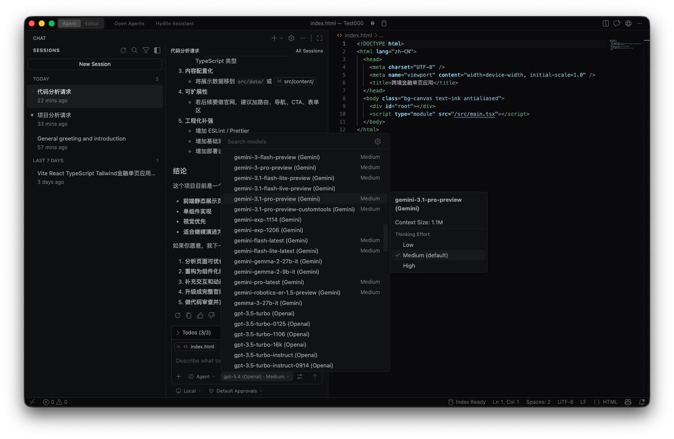Collapse the LAST 7 DAYS session group
This screenshot has height=439, width=674.
pyautogui.click(x=95, y=161)
